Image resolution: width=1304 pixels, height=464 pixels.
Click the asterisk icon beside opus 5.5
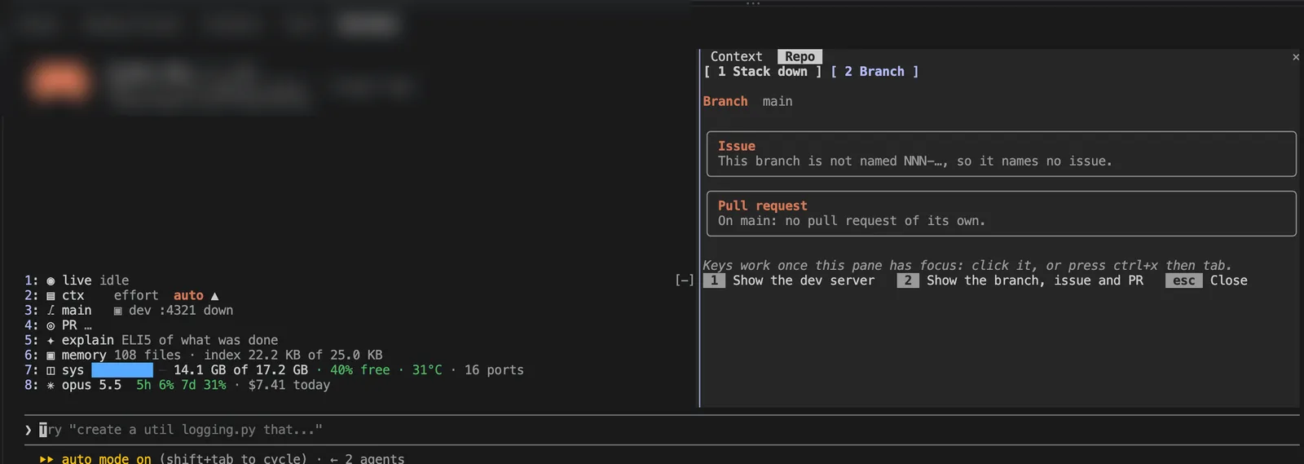(x=51, y=385)
